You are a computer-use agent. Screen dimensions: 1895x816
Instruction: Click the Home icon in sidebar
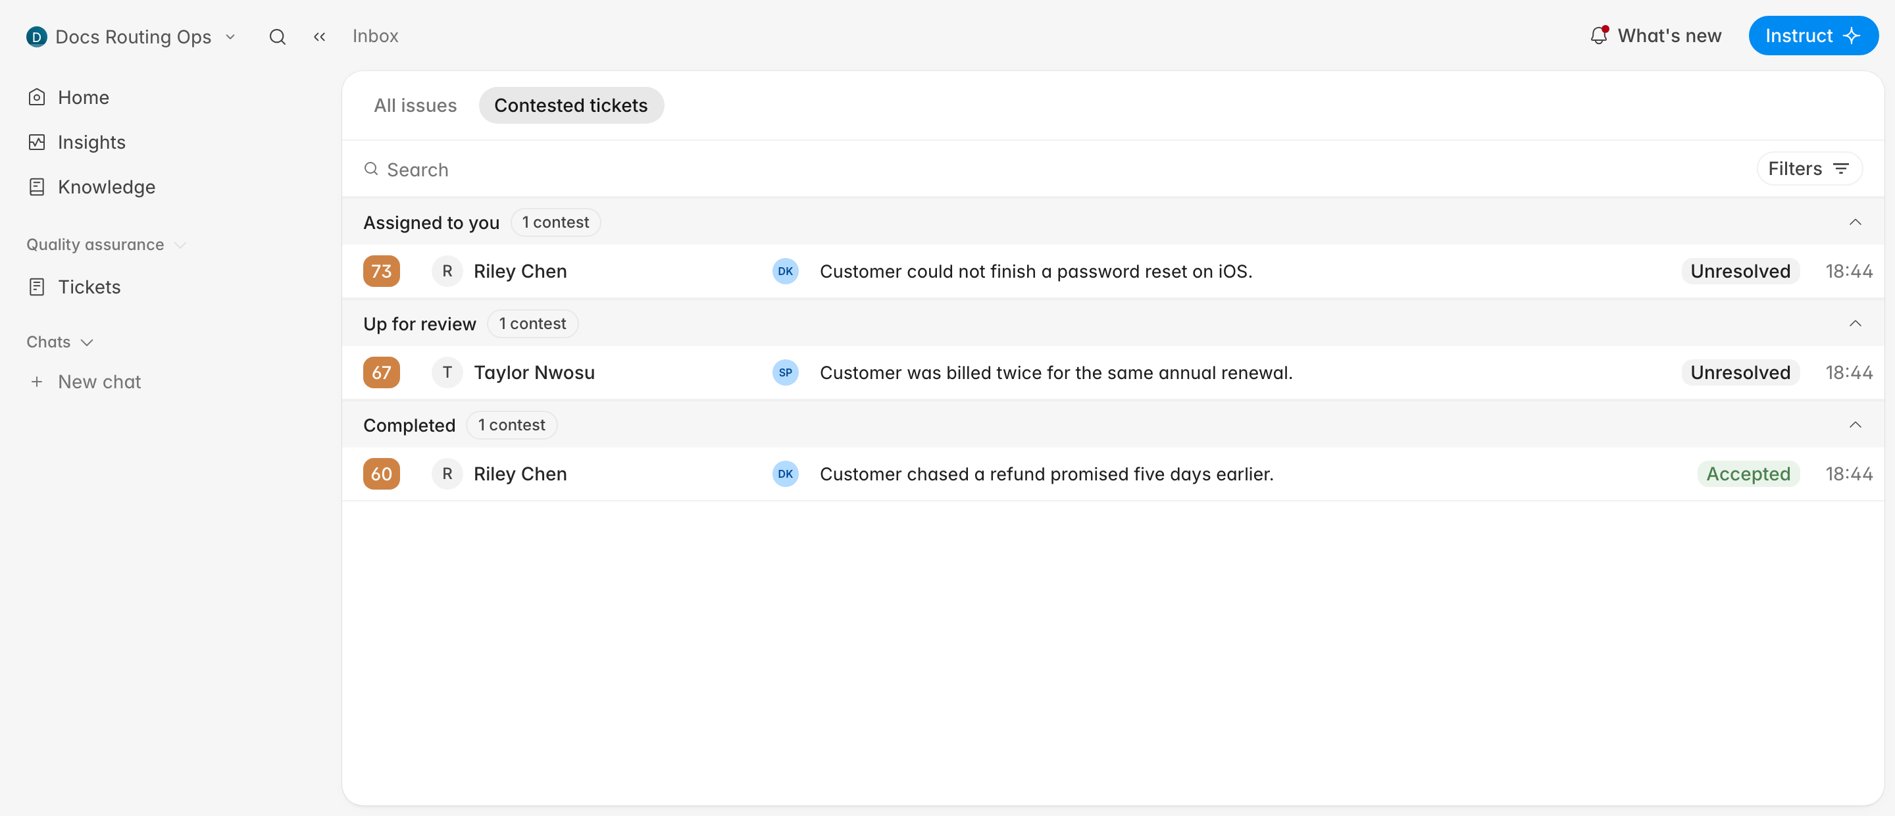tap(37, 97)
